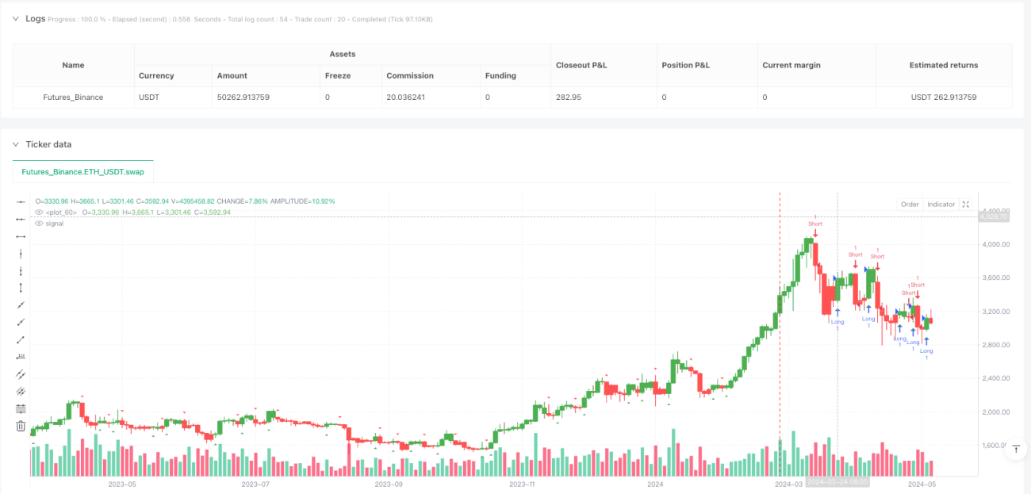Image resolution: width=1031 pixels, height=494 pixels.
Task: Click the 4,328.70 price label on axis
Action: [994, 216]
